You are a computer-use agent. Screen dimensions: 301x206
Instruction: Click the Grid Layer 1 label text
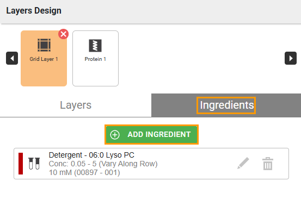(44, 59)
